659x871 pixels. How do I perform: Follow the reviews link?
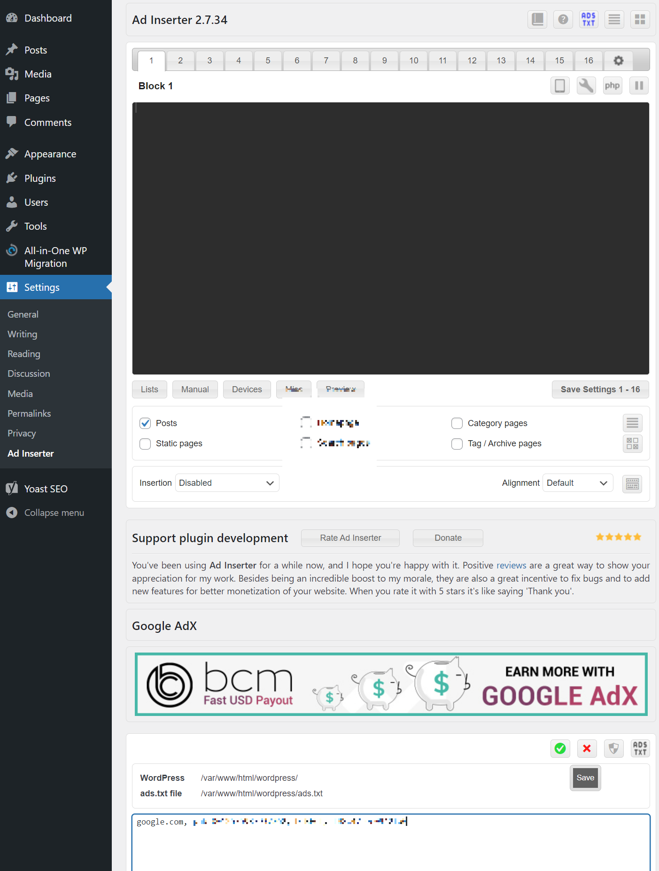tap(511, 565)
